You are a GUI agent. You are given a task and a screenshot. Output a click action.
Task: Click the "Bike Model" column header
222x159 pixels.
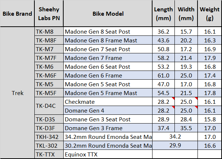[108, 14]
